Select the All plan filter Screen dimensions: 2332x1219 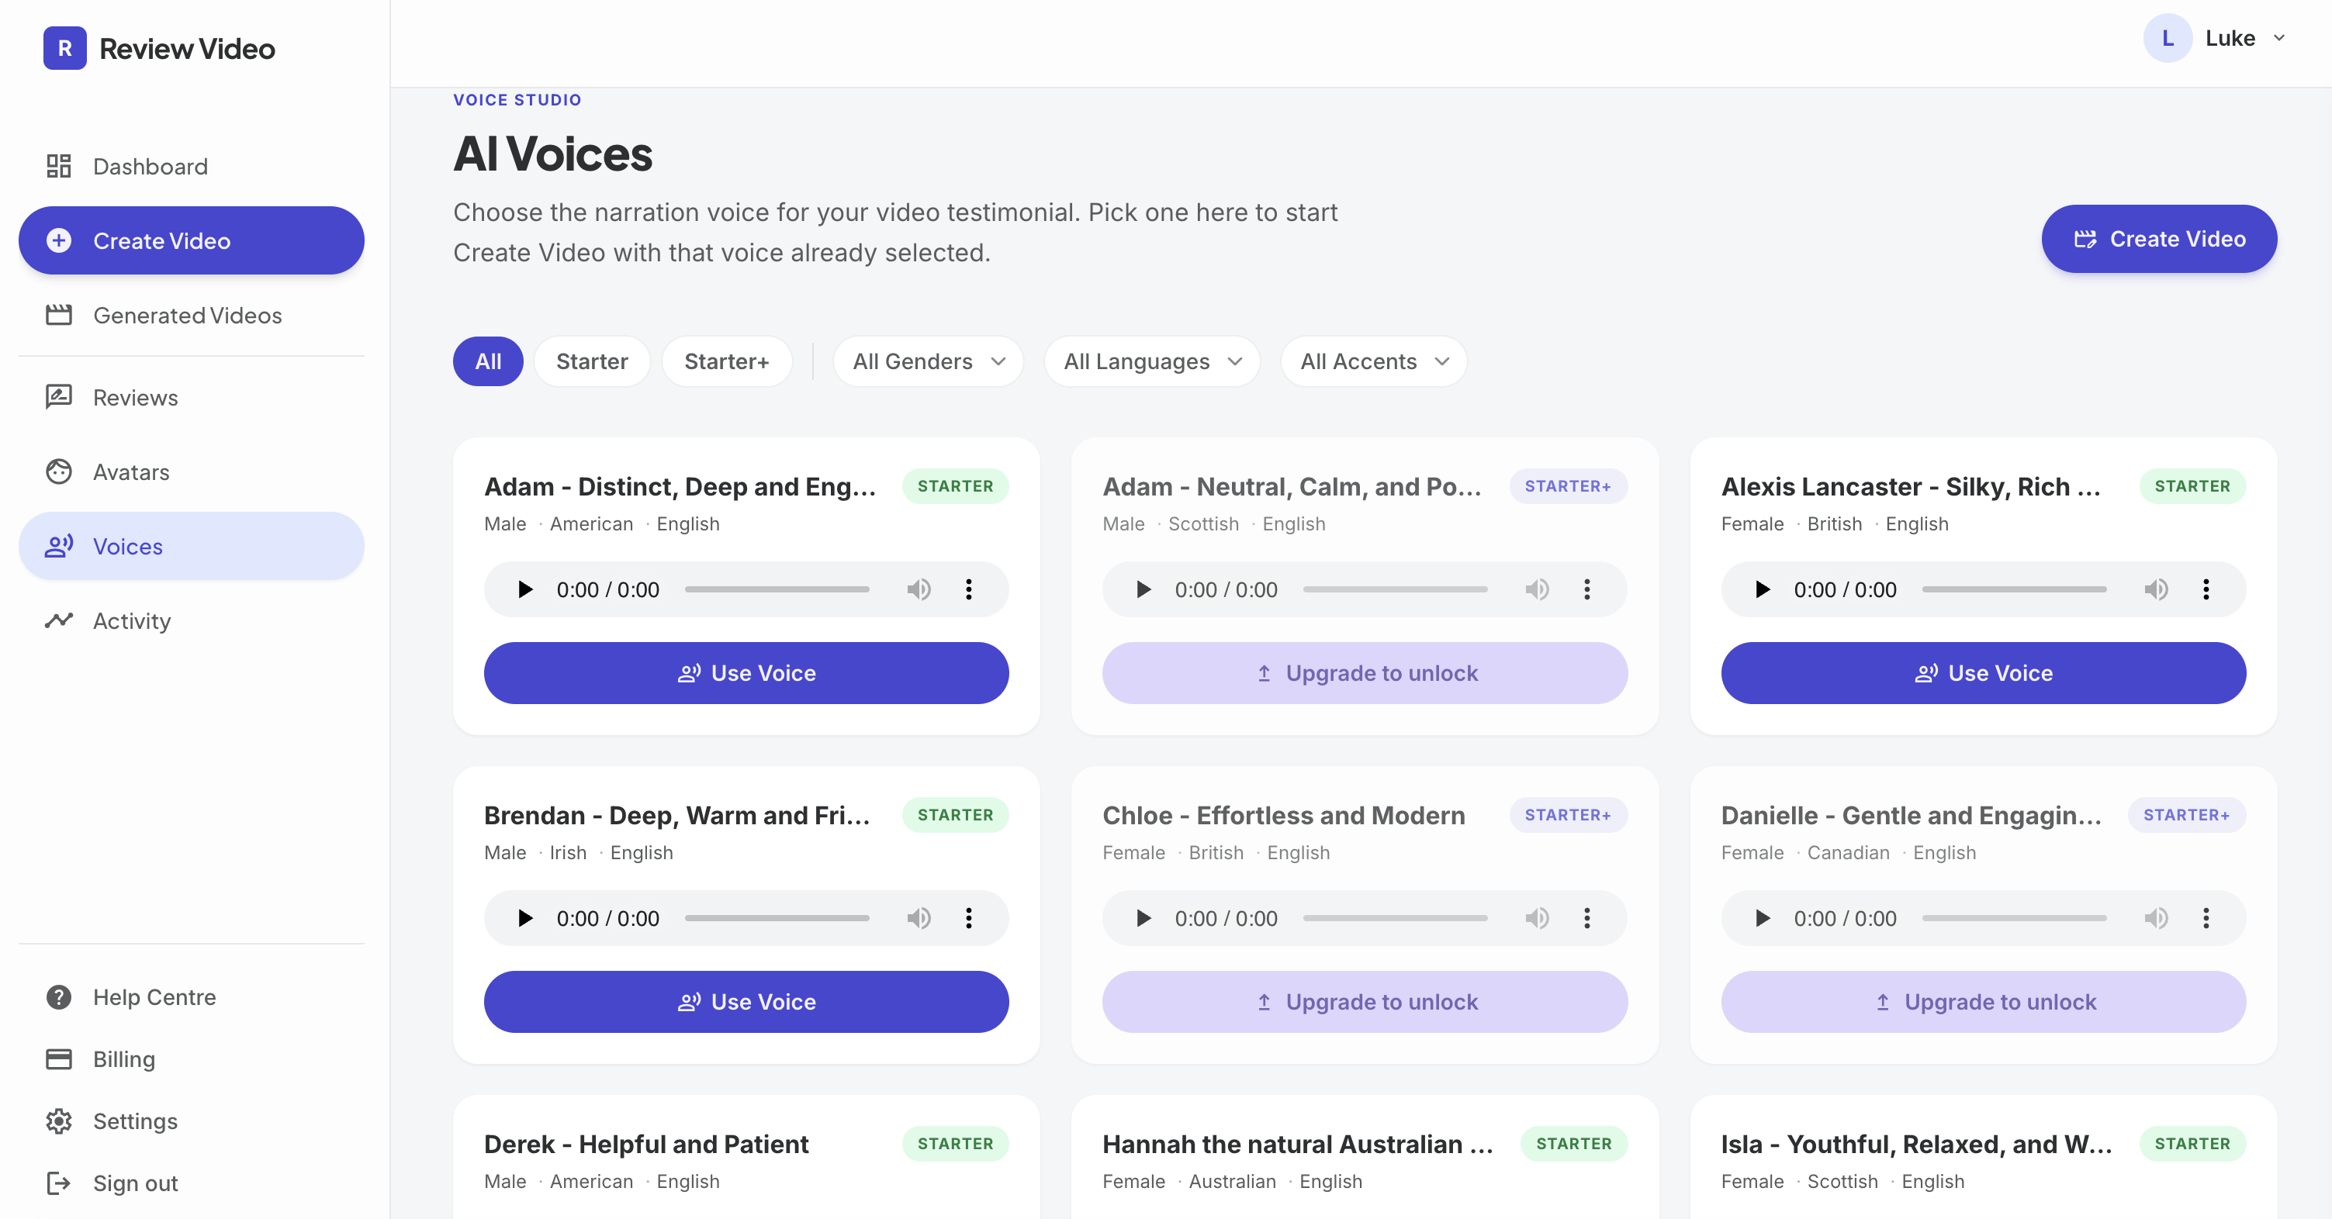(488, 362)
